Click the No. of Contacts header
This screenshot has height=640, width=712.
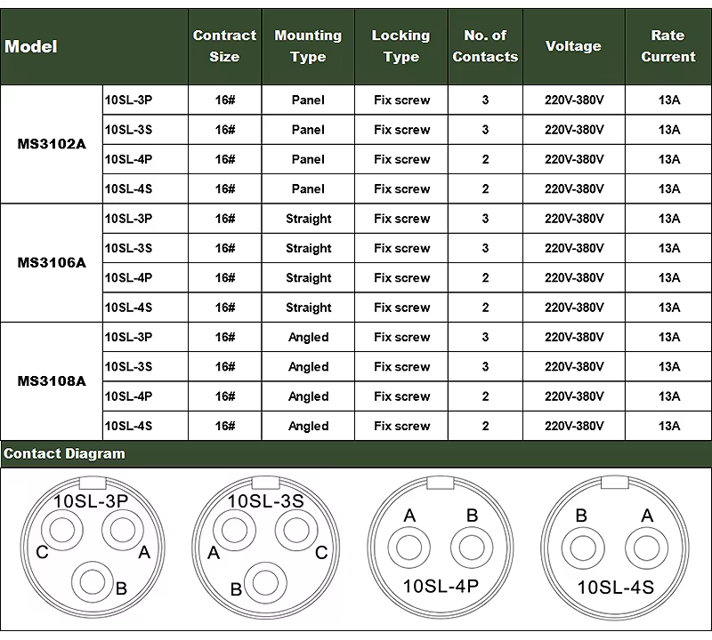(485, 46)
